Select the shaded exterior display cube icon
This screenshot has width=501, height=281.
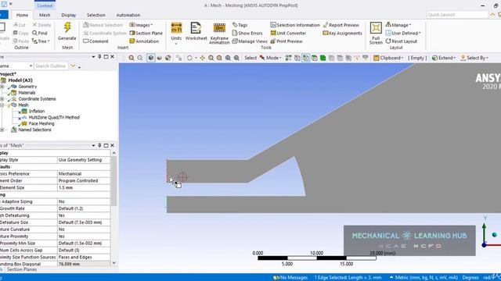pyautogui.click(x=151, y=58)
